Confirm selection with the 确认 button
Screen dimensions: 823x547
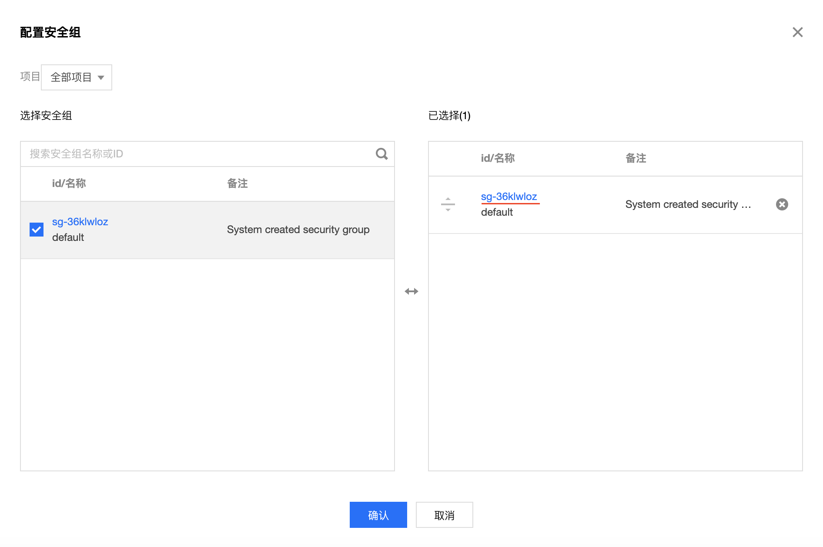378,514
